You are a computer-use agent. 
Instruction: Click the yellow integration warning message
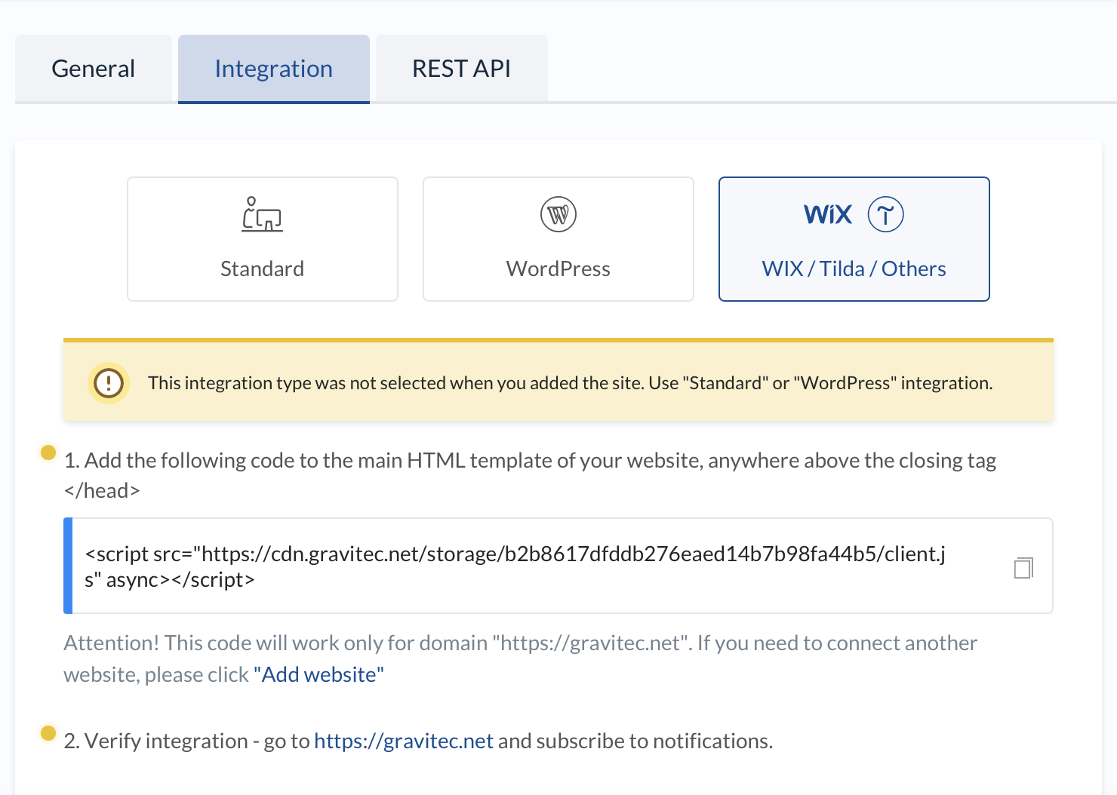pyautogui.click(x=558, y=381)
